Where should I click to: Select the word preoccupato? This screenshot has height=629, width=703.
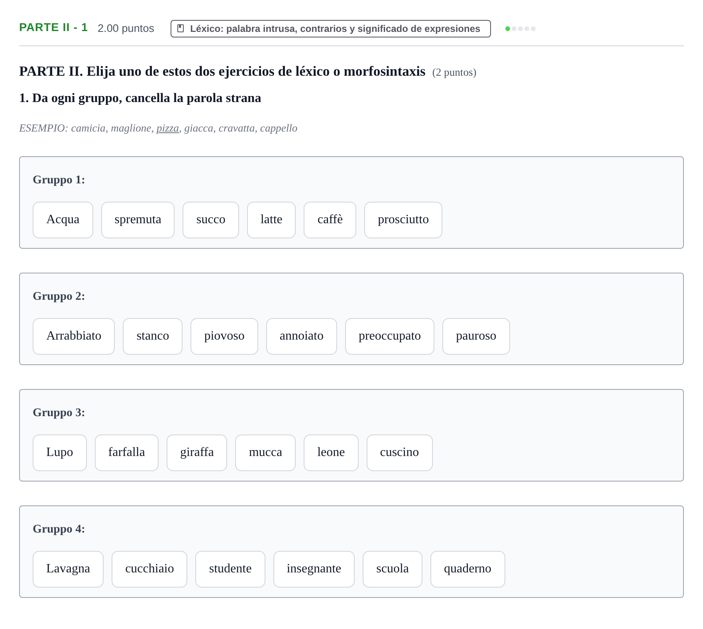(390, 336)
